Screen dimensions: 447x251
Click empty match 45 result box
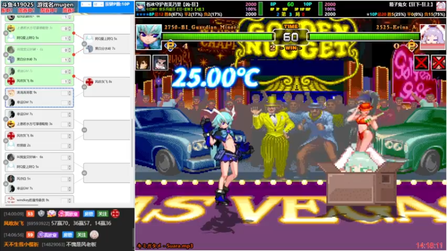[x=107, y=173]
